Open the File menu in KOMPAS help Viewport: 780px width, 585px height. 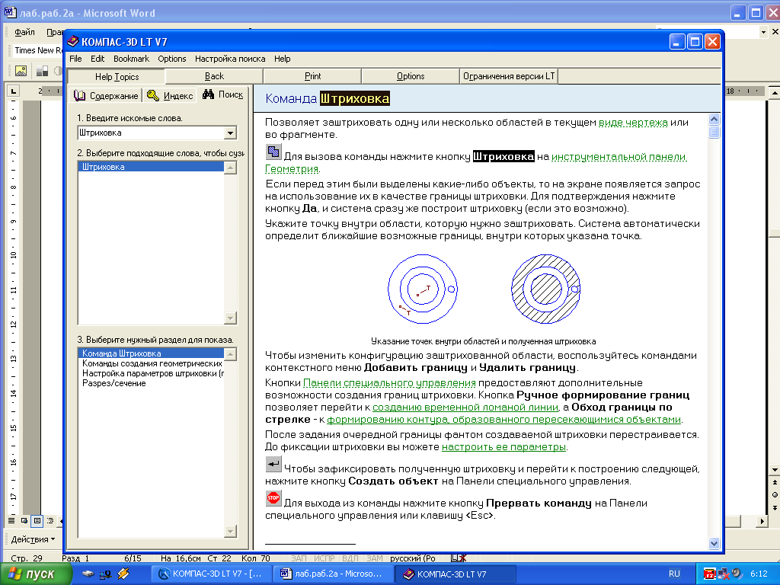pyautogui.click(x=75, y=59)
